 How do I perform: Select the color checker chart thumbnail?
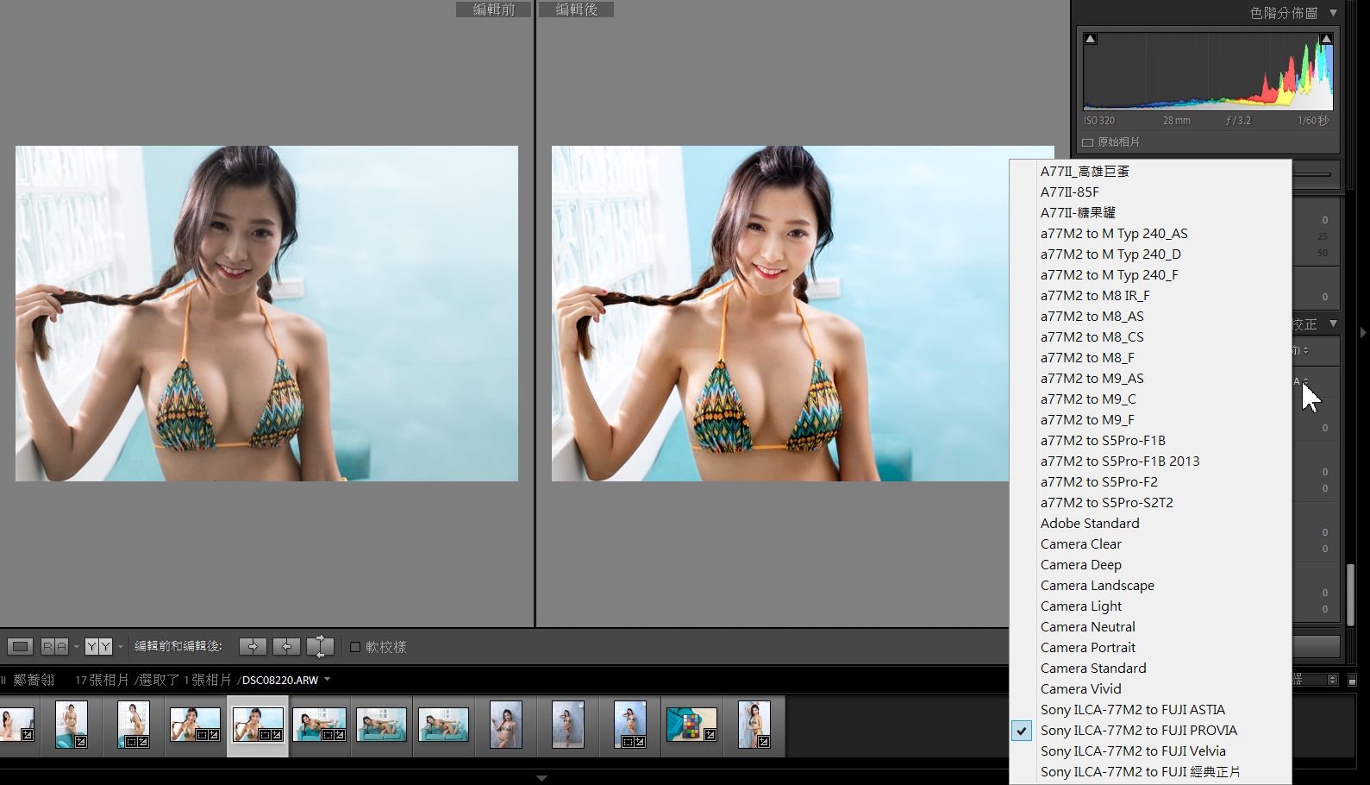click(691, 725)
